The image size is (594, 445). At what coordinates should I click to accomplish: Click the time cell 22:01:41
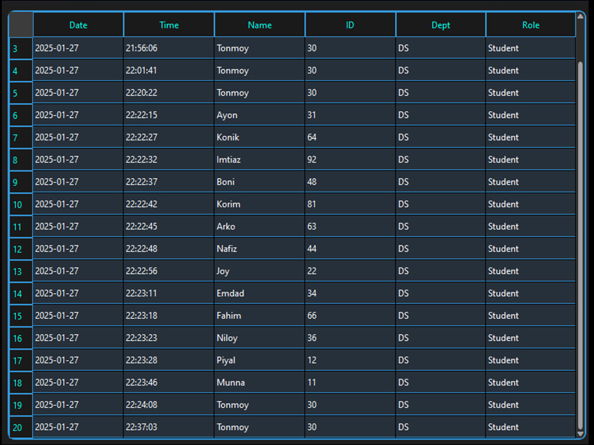pyautogui.click(x=169, y=71)
